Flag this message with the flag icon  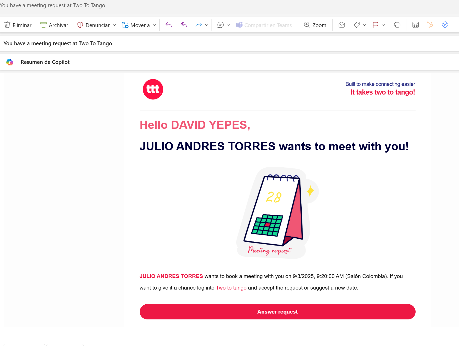[x=375, y=25]
